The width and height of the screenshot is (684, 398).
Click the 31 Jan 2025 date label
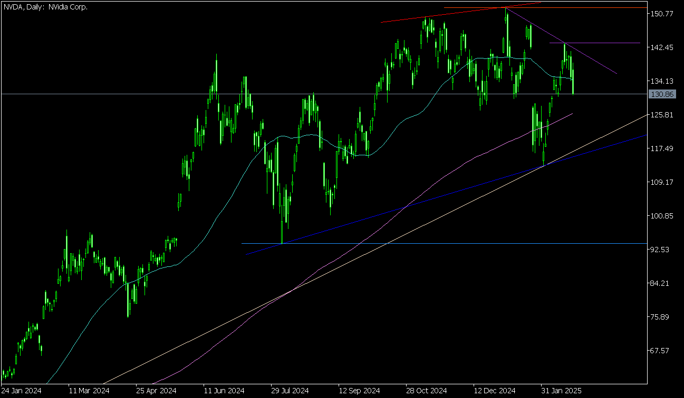tap(561, 391)
